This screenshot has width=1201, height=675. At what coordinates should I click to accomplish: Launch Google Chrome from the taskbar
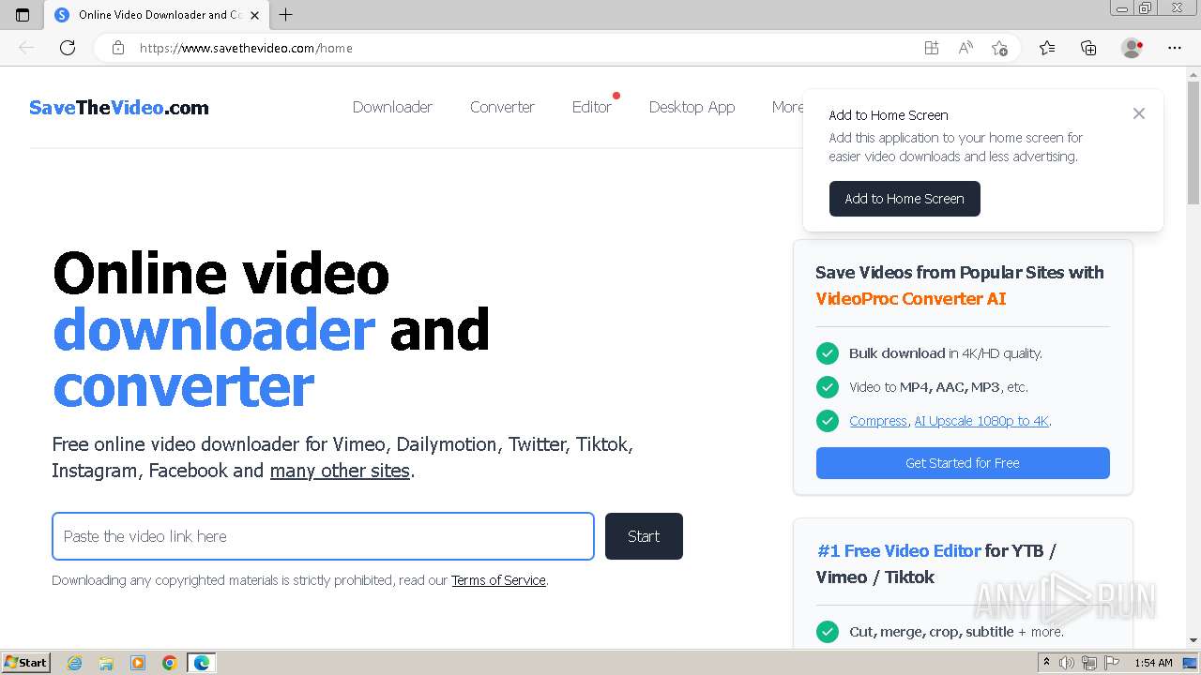[170, 663]
